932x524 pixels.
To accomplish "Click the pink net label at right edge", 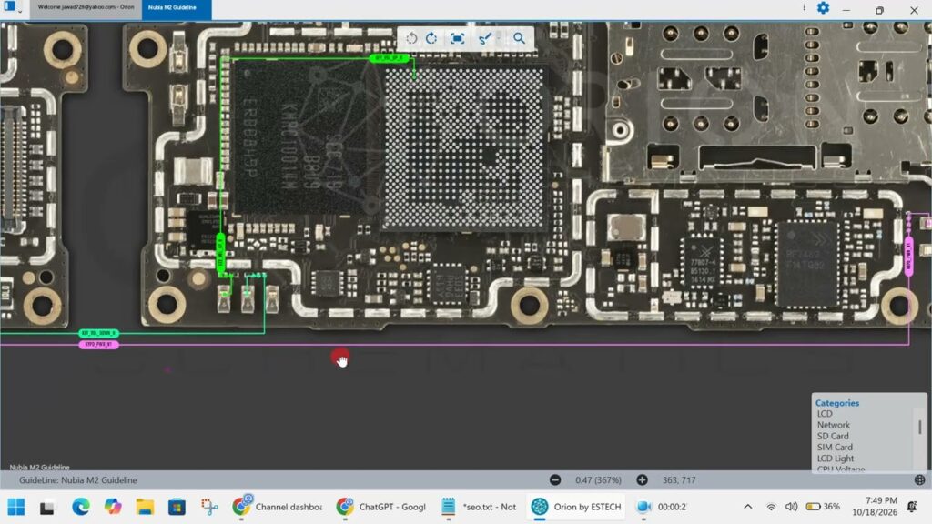I will pyautogui.click(x=908, y=256).
